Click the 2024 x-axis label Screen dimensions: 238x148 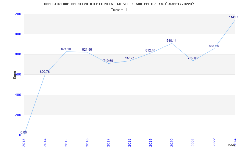click(235, 143)
